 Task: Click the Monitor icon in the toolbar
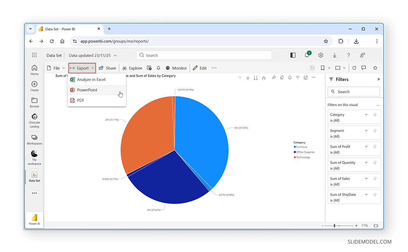(176, 68)
